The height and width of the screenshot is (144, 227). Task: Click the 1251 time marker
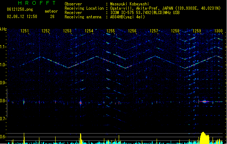[x=25, y=31]
